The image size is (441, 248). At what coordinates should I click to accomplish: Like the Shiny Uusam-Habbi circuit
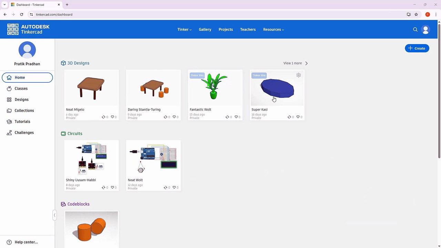click(112, 187)
